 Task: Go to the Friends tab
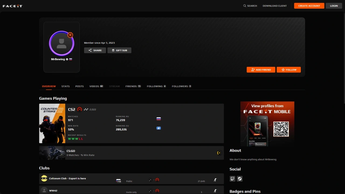[133, 86]
